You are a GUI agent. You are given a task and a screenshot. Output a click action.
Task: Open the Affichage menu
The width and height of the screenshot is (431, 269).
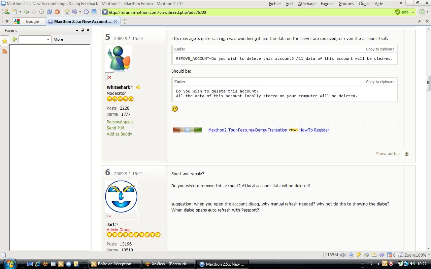[x=307, y=4]
